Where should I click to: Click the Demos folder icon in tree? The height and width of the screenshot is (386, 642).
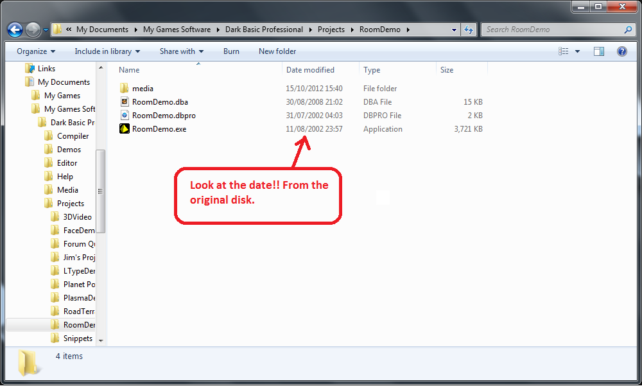tap(49, 150)
